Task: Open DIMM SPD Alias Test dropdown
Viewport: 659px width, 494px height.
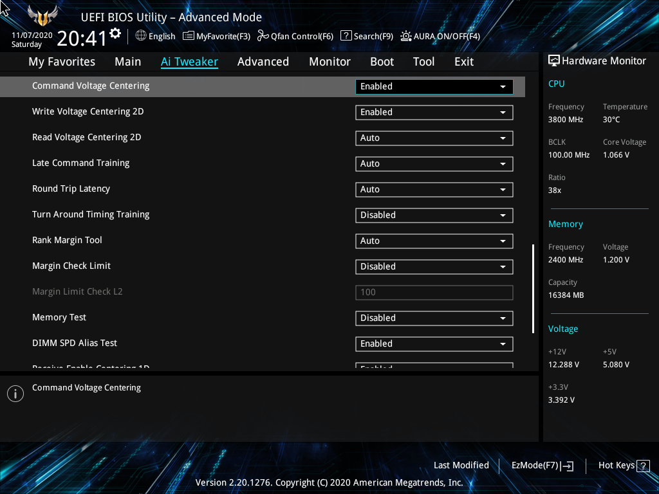Action: pyautogui.click(x=434, y=344)
